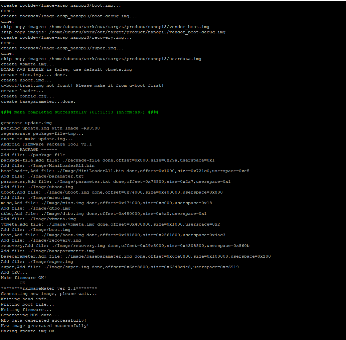Click the Android Firmware Package Tool v2.1 line
346x340 pixels.
[x=46, y=144]
